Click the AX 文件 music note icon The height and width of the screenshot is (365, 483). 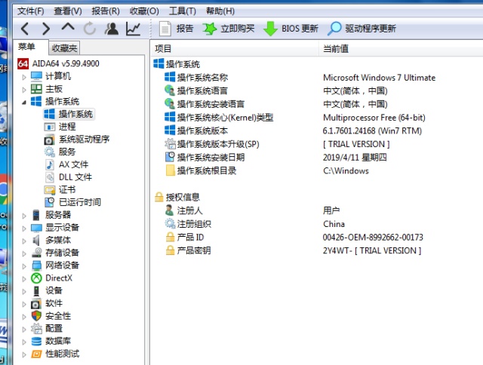(x=50, y=164)
